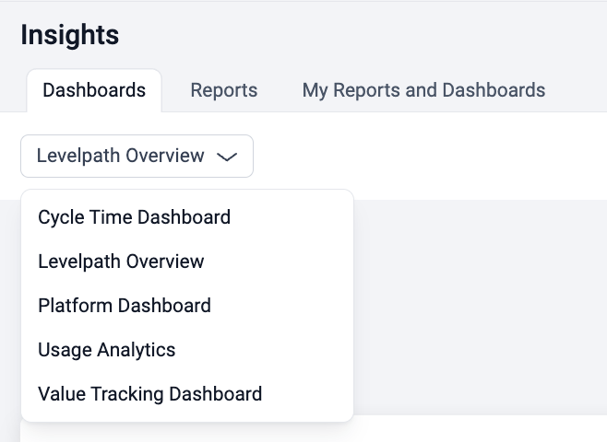
Task: Collapse the Levelpath Overview dashboard selector
Action: [x=137, y=157]
